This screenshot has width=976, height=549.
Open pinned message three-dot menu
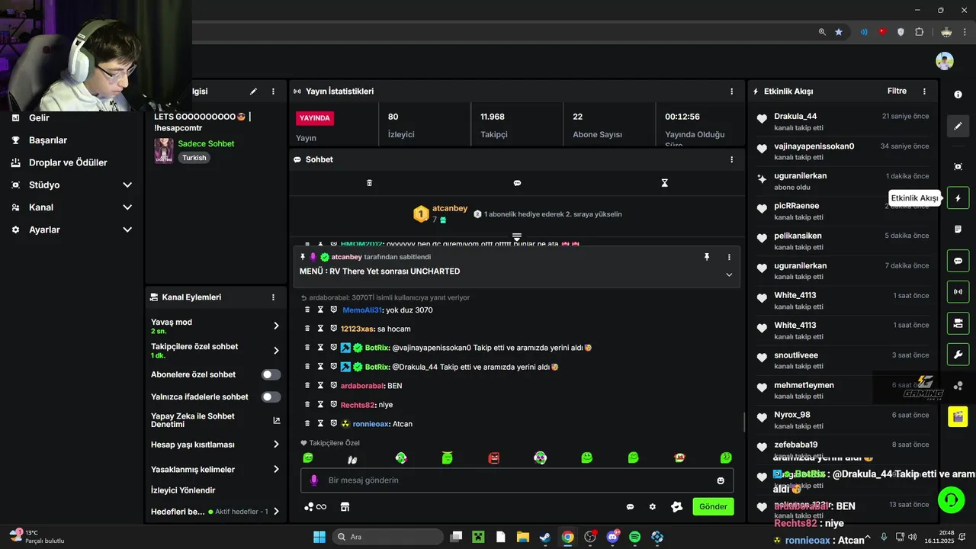tap(729, 257)
